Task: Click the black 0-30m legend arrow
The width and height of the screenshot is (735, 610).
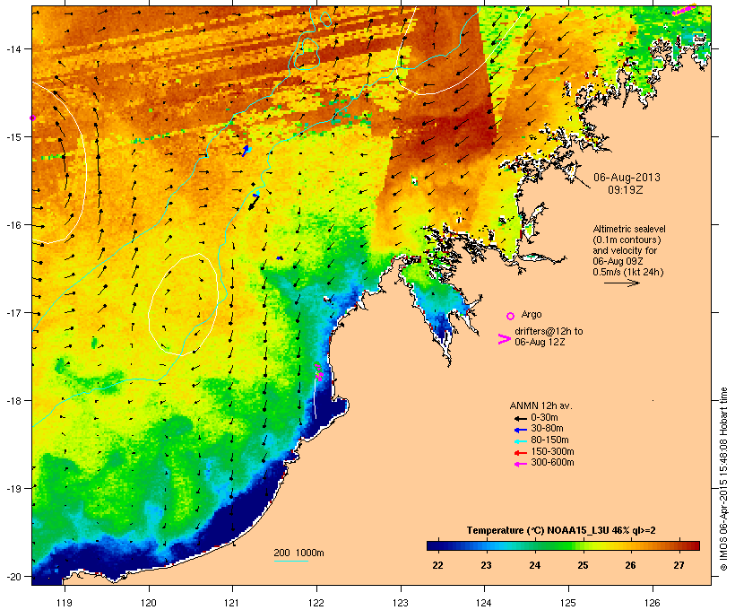Action: [520, 418]
